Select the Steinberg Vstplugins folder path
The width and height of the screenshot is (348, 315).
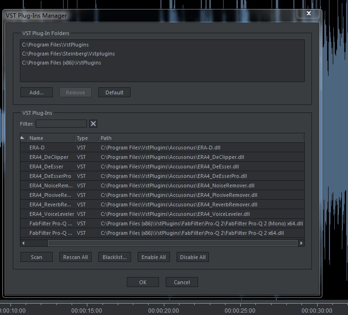[68, 54]
